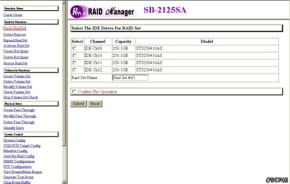Go to Identify Drive

coord(13,128)
